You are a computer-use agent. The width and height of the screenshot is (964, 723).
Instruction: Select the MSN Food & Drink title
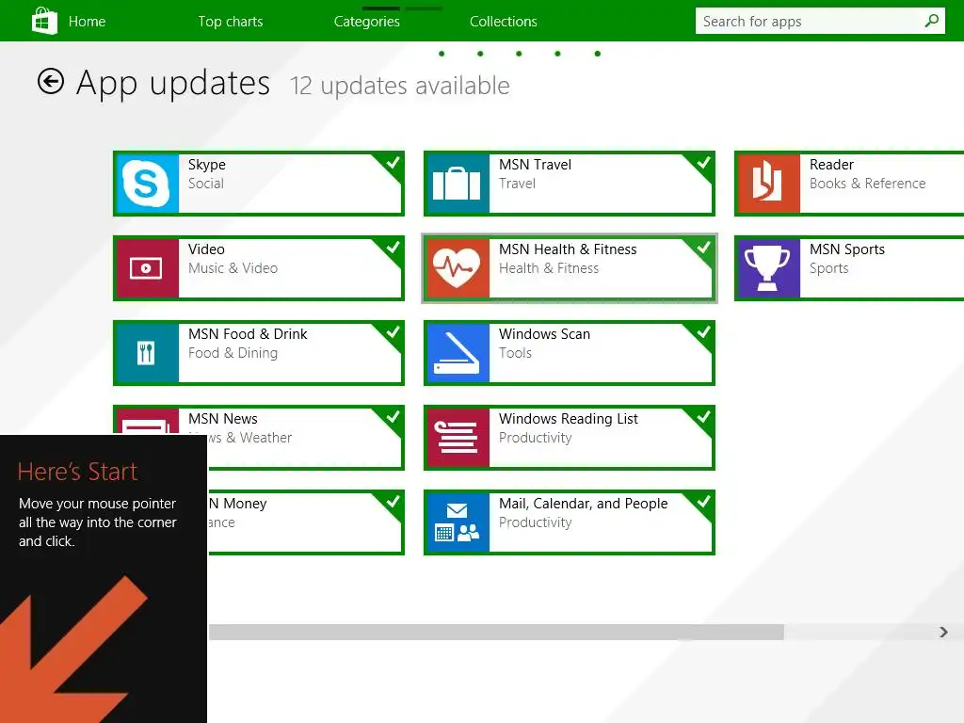point(248,334)
